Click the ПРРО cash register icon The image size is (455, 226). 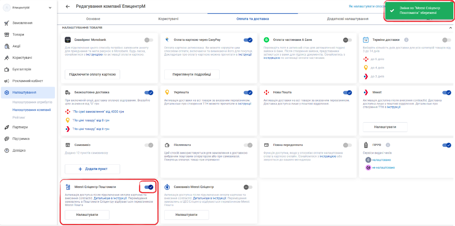click(x=366, y=145)
